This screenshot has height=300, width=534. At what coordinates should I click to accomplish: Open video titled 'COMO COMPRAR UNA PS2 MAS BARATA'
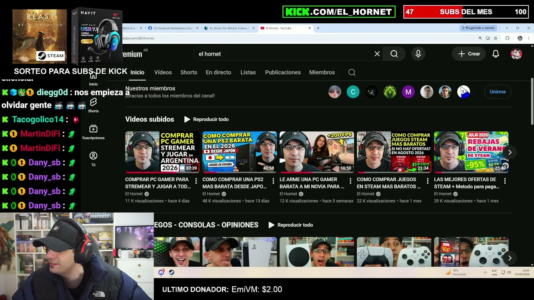point(235,183)
